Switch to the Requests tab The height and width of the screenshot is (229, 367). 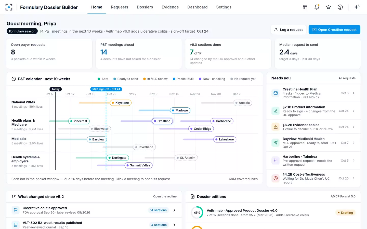click(120, 7)
